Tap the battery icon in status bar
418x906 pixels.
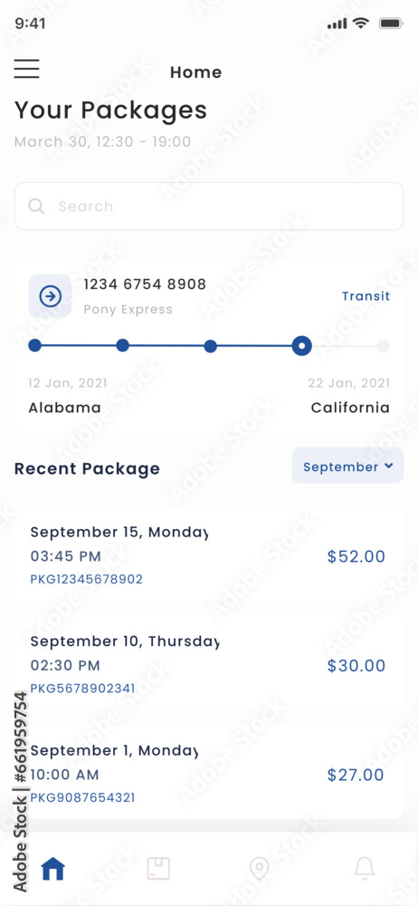pos(391,24)
